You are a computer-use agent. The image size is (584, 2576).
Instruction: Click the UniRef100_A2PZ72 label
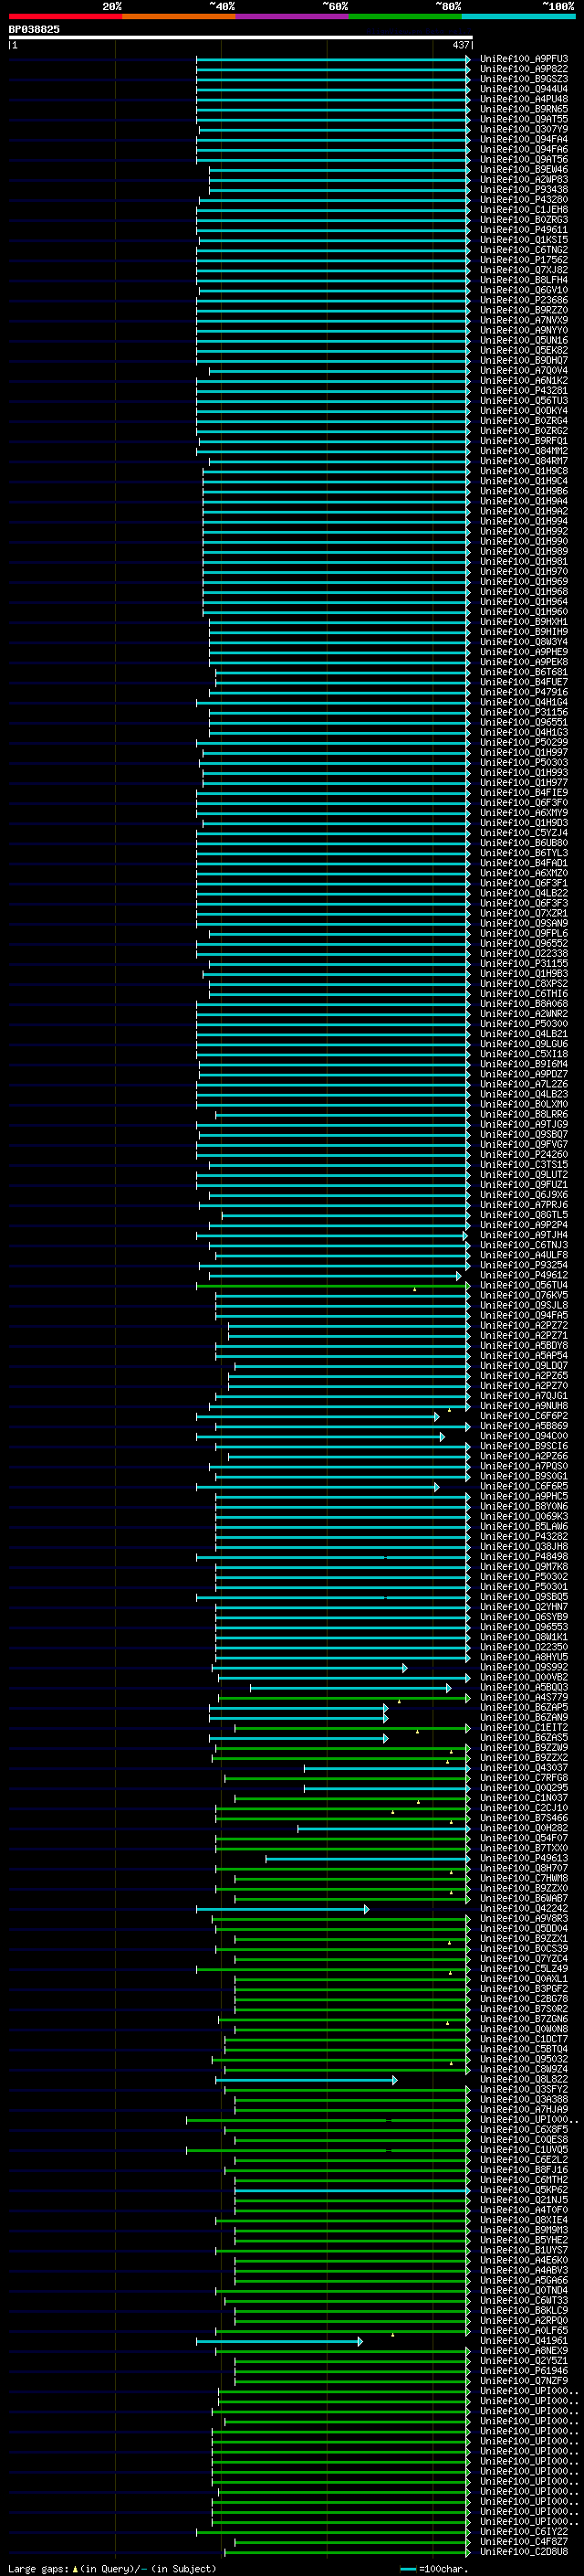click(524, 1326)
